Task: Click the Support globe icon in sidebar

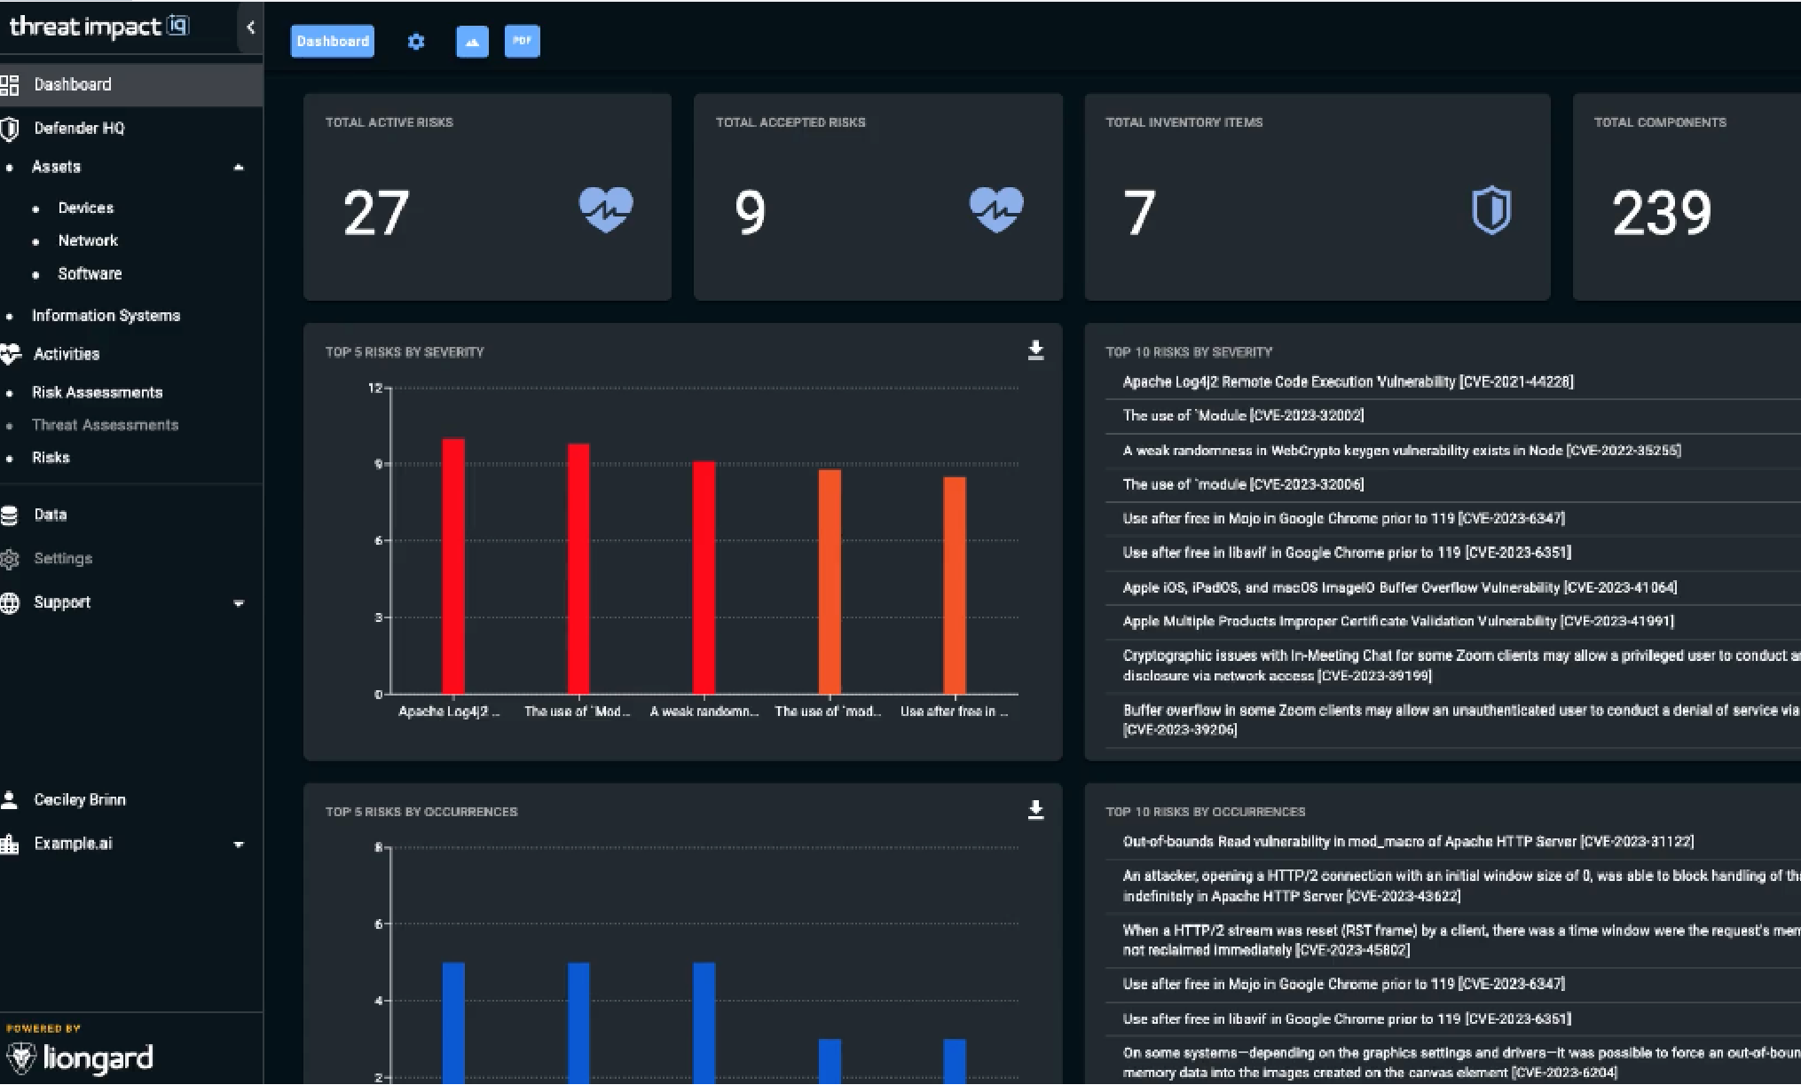Action: tap(10, 603)
